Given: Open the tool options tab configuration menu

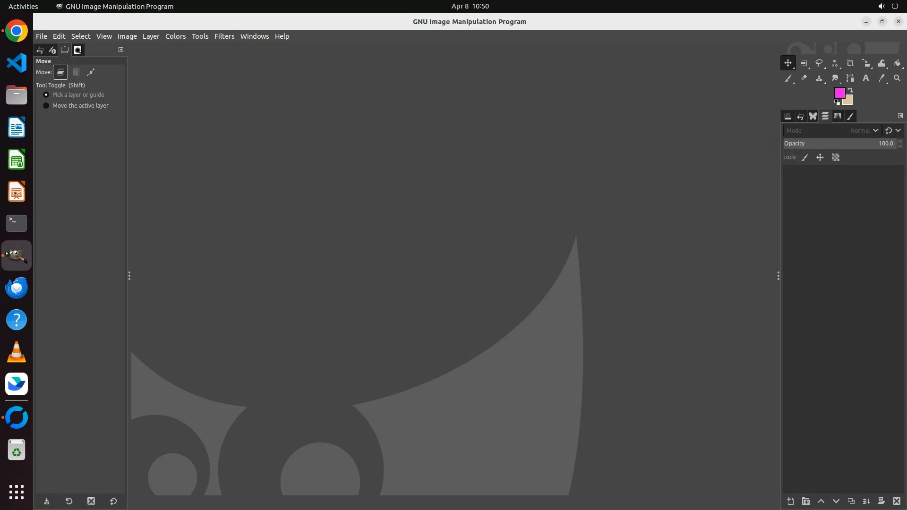Looking at the screenshot, I should click(121, 50).
